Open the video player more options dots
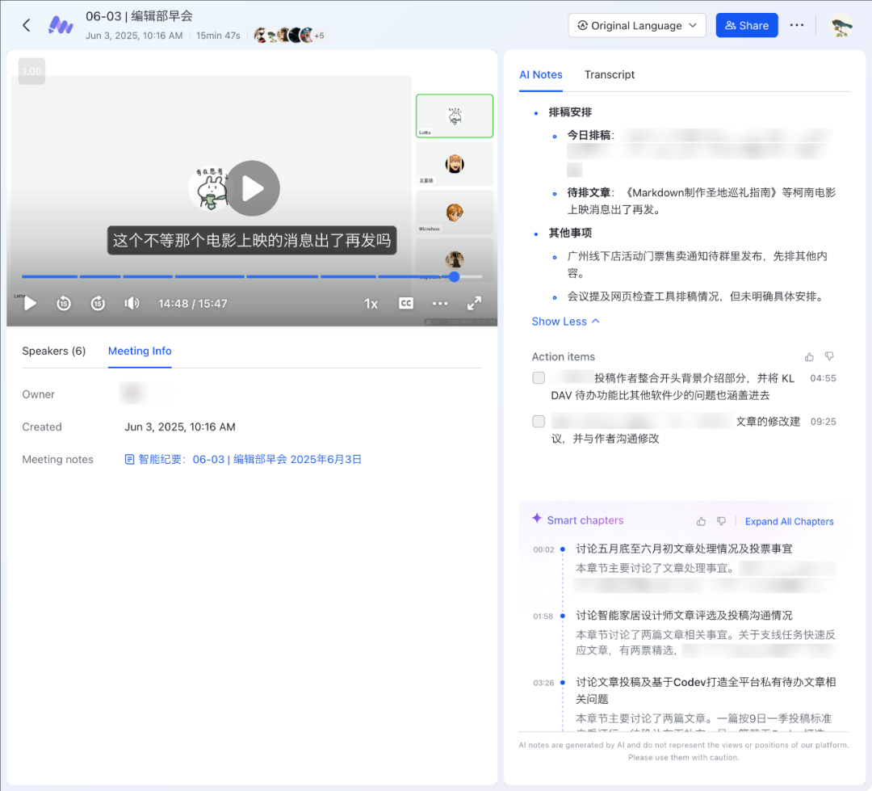872x791 pixels. point(440,303)
